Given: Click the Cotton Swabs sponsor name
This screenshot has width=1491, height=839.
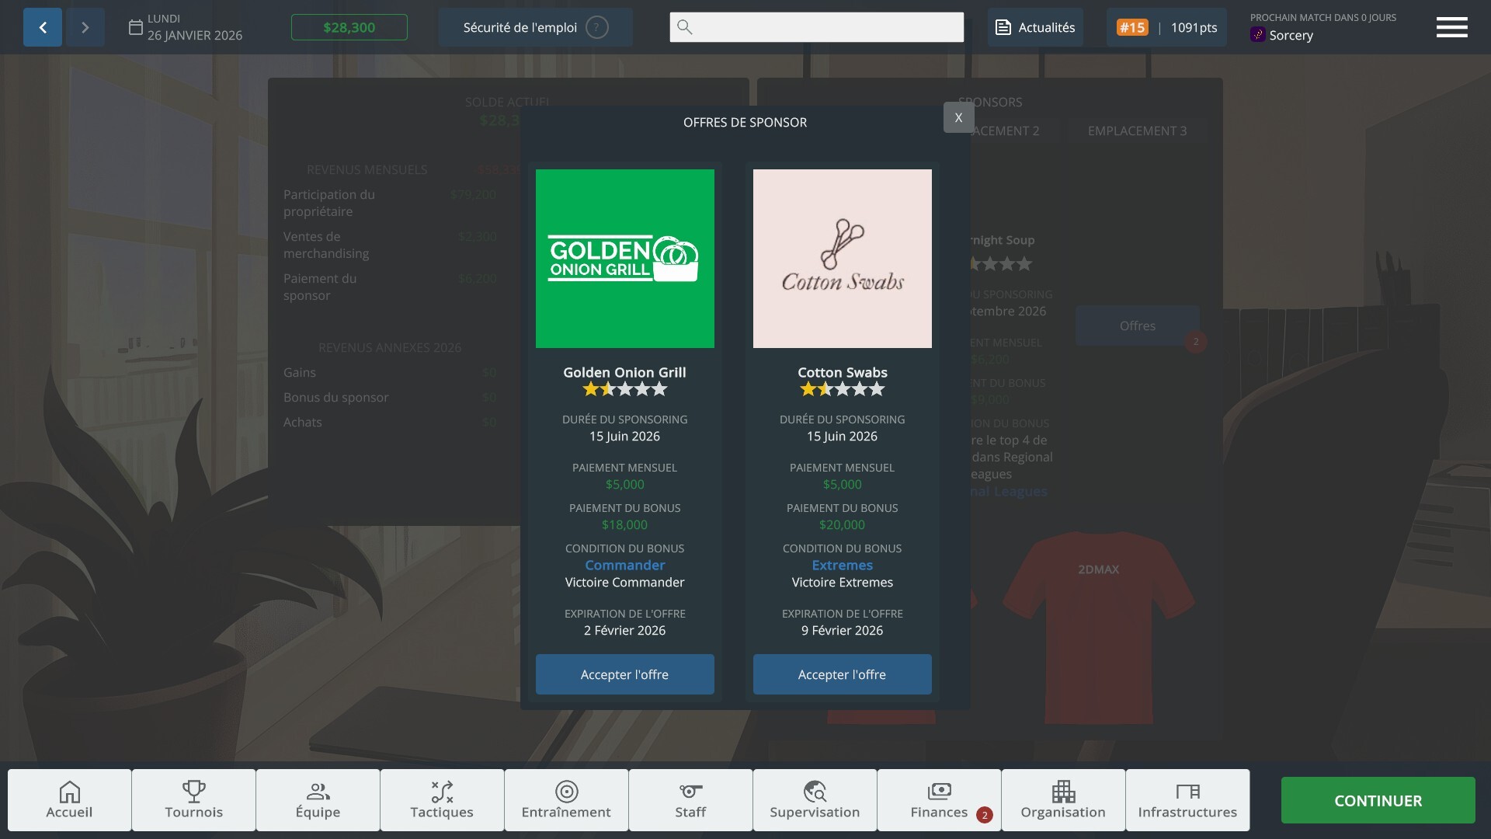Looking at the screenshot, I should click(x=843, y=372).
